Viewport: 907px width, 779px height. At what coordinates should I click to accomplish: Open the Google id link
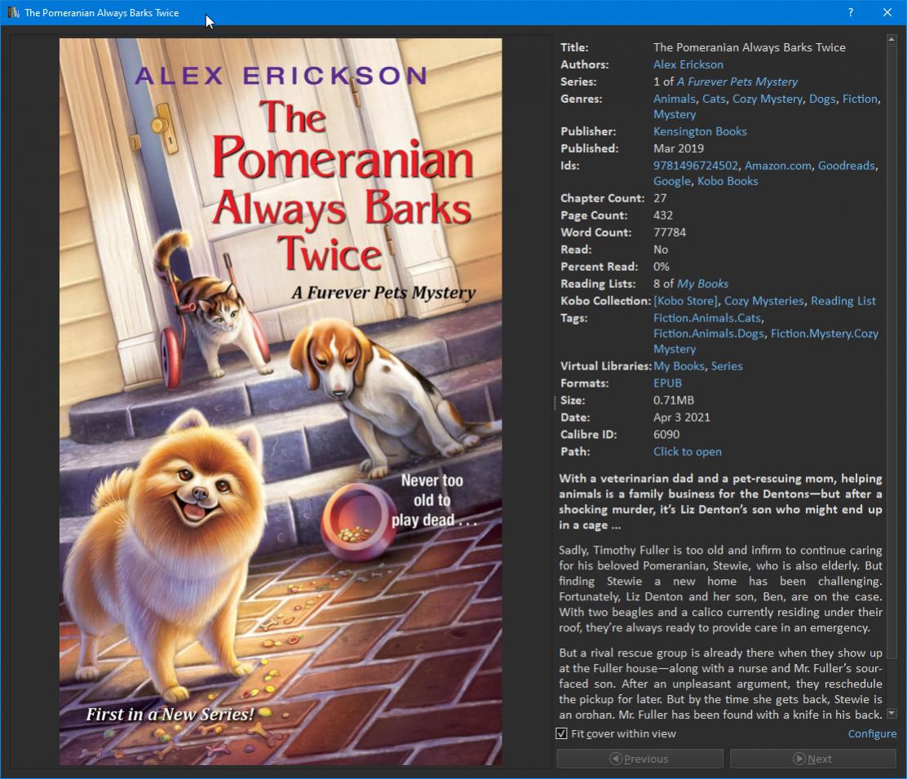pyautogui.click(x=671, y=181)
